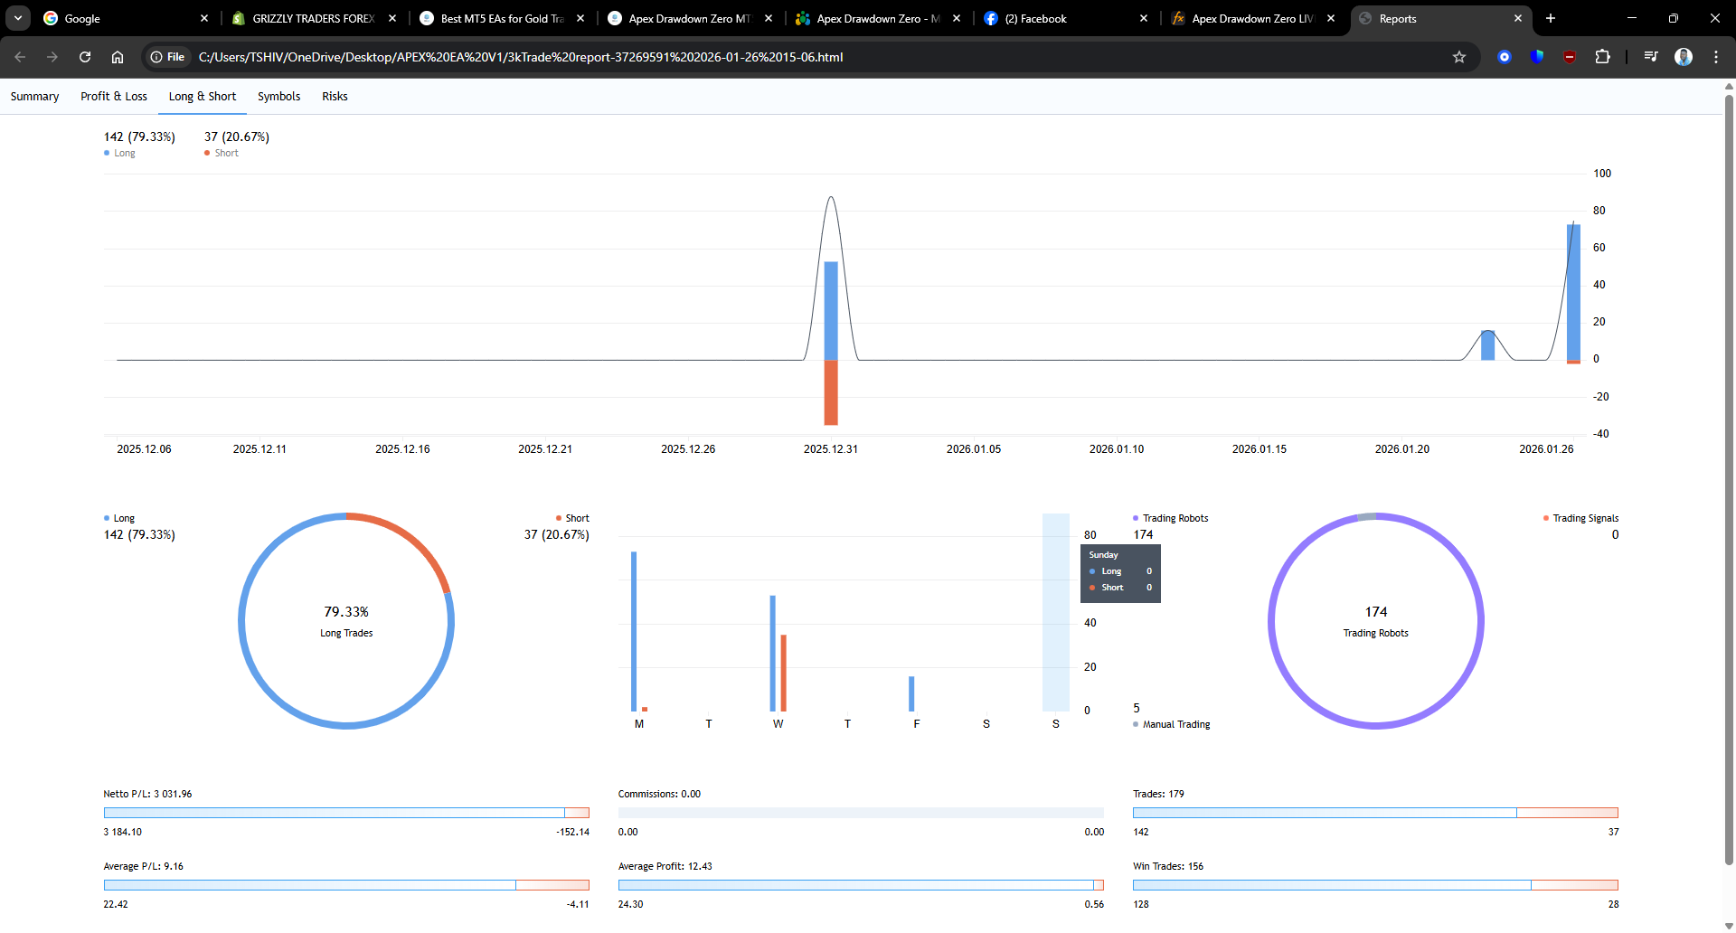Open the Chrome three-dot menu
Screen dimensions: 1736x933
(1715, 57)
